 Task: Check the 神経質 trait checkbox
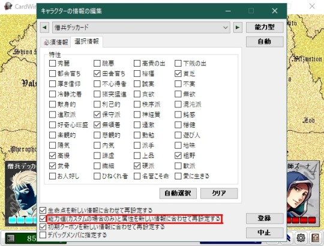pos(137,115)
